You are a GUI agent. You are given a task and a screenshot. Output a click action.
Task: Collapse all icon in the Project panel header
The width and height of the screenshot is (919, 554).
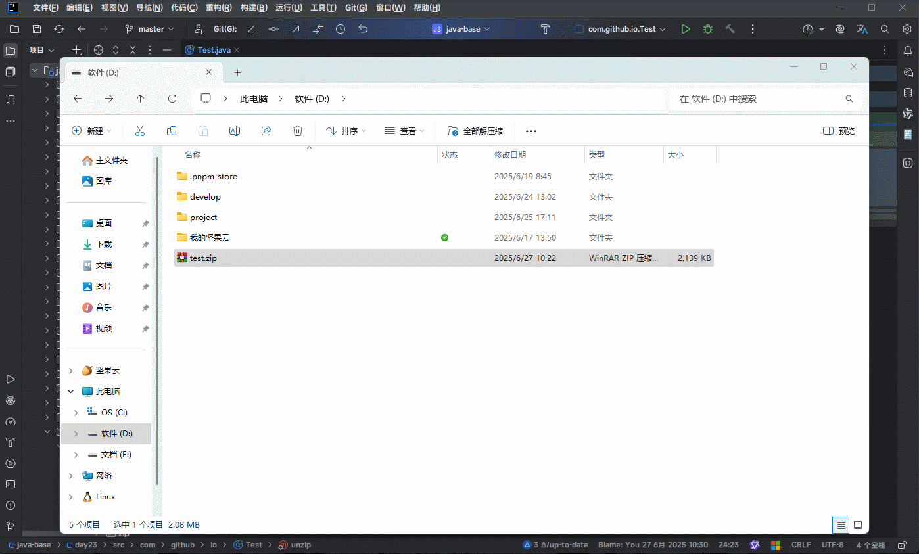coord(133,50)
